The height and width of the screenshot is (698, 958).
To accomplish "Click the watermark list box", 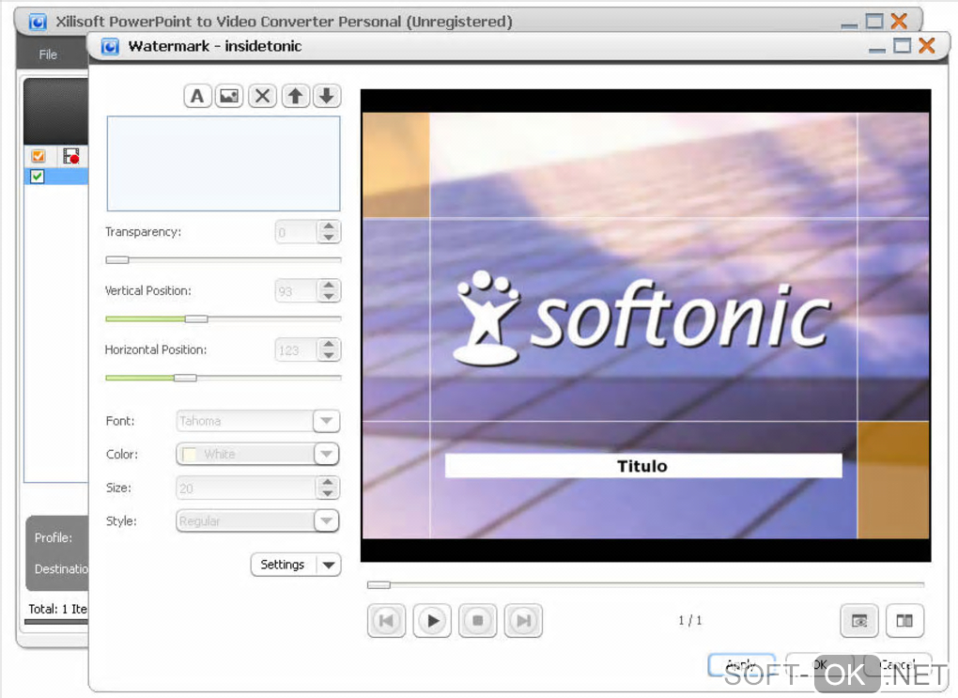I will click(x=224, y=163).
